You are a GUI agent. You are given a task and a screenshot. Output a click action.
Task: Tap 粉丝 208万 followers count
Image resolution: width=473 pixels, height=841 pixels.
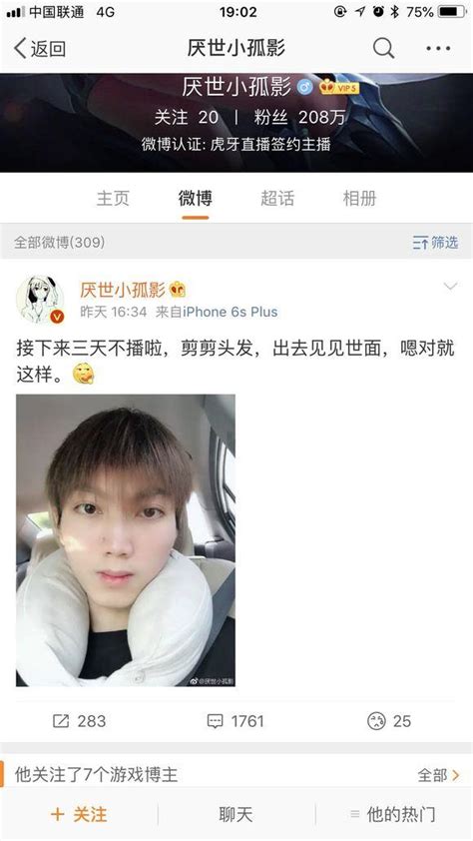(300, 117)
